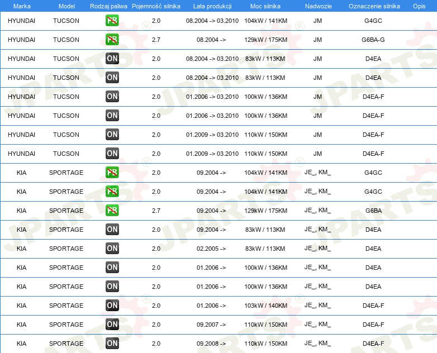Viewport: 437px width, 353px height.
Task: Click the Marka column header
Action: pyautogui.click(x=22, y=6)
